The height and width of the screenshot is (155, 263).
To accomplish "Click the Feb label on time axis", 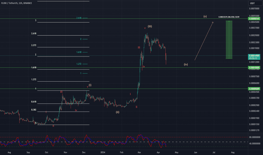I will pos(122,152).
